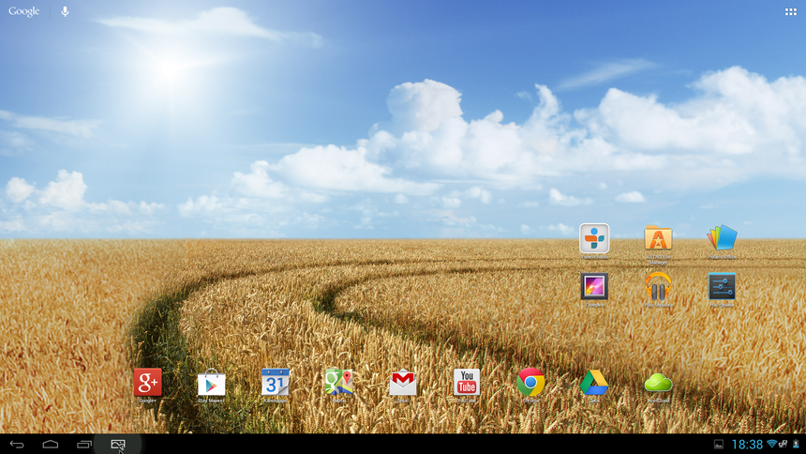Click the battery charging indicator
Image resolution: width=806 pixels, height=454 pixels.
point(796,445)
